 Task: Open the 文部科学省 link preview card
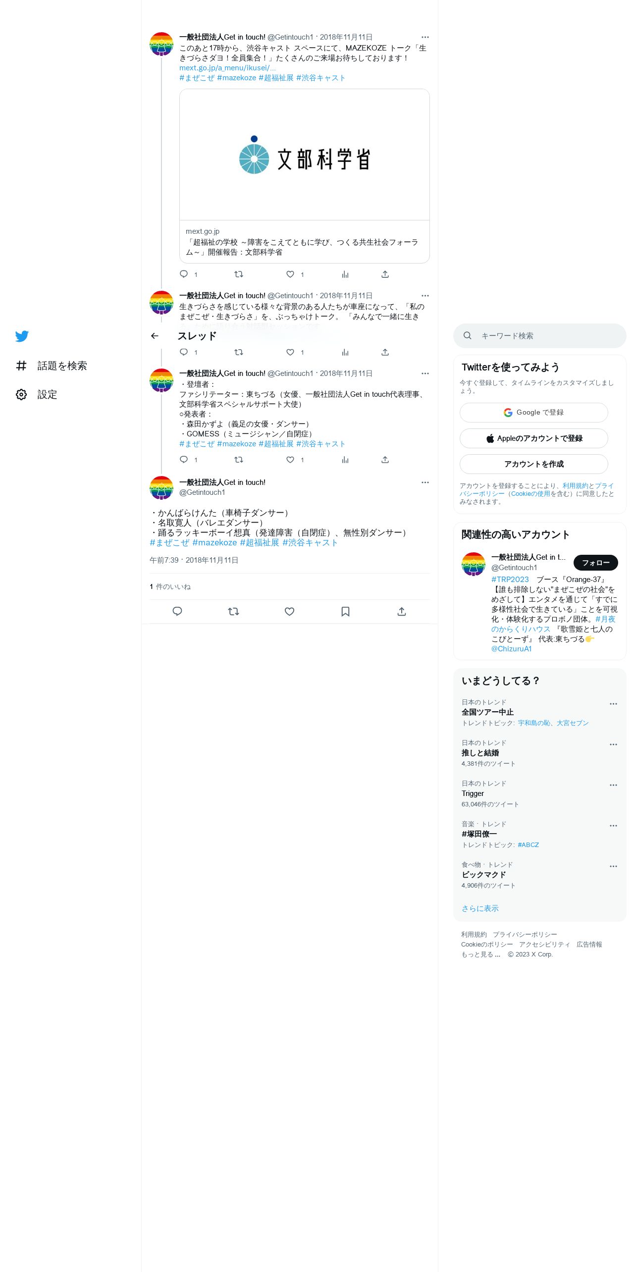point(305,176)
